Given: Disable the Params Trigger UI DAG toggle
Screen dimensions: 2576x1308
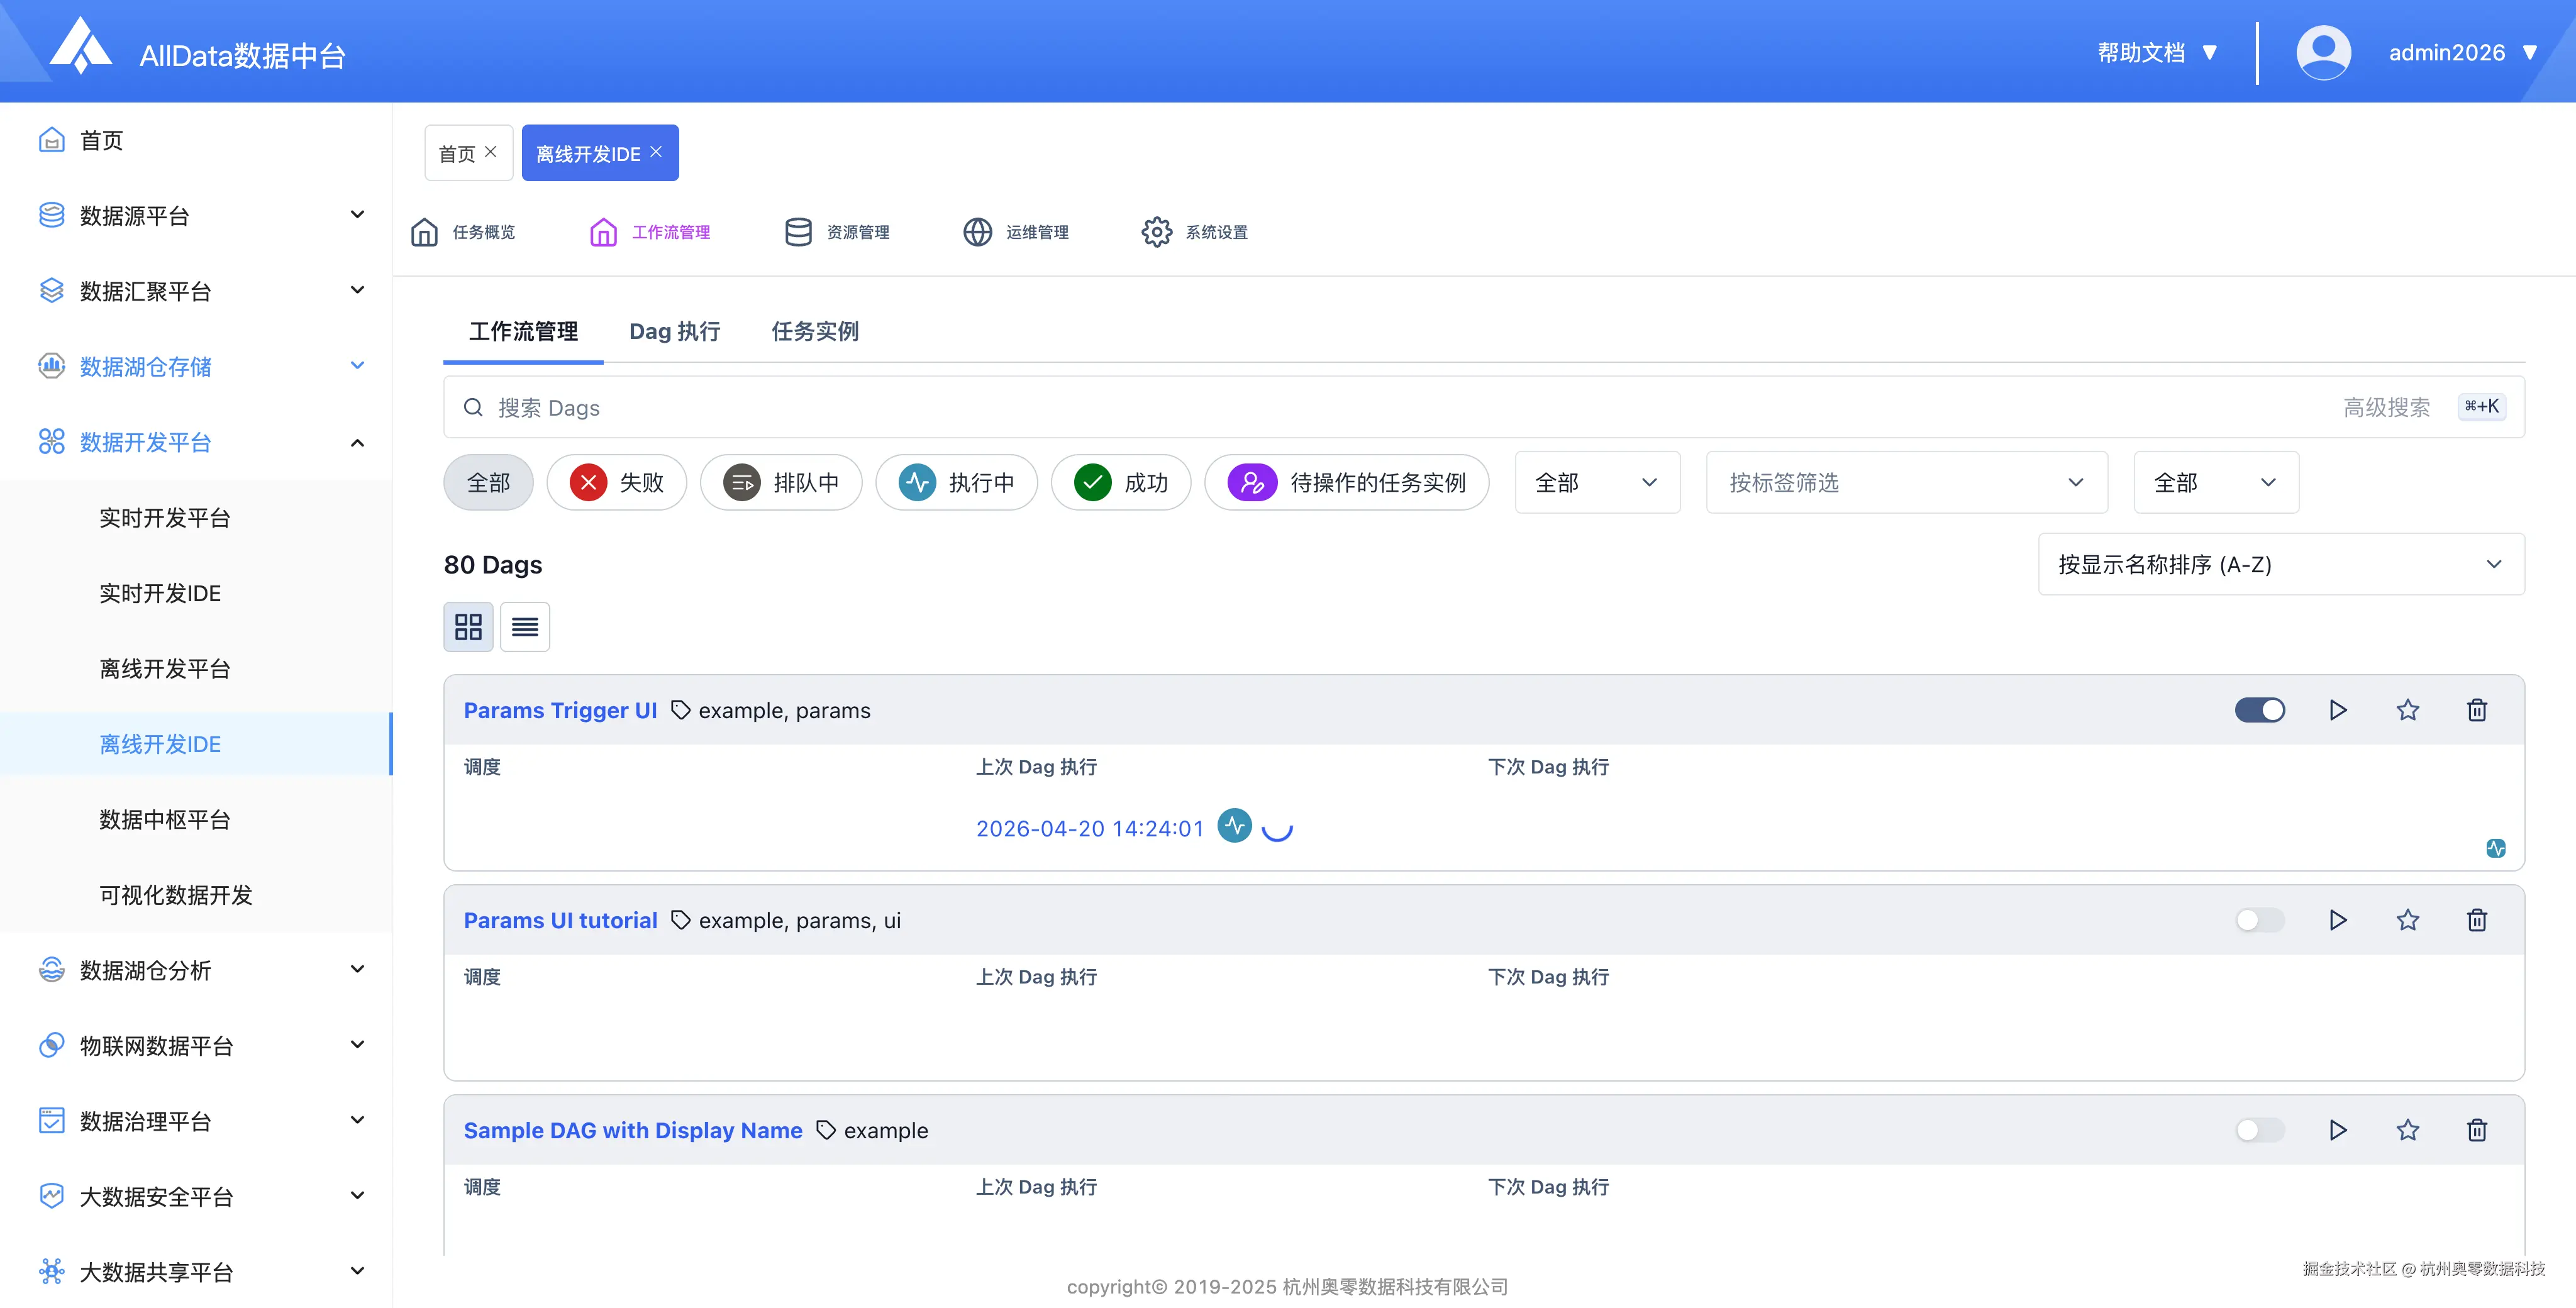Looking at the screenshot, I should [2260, 710].
